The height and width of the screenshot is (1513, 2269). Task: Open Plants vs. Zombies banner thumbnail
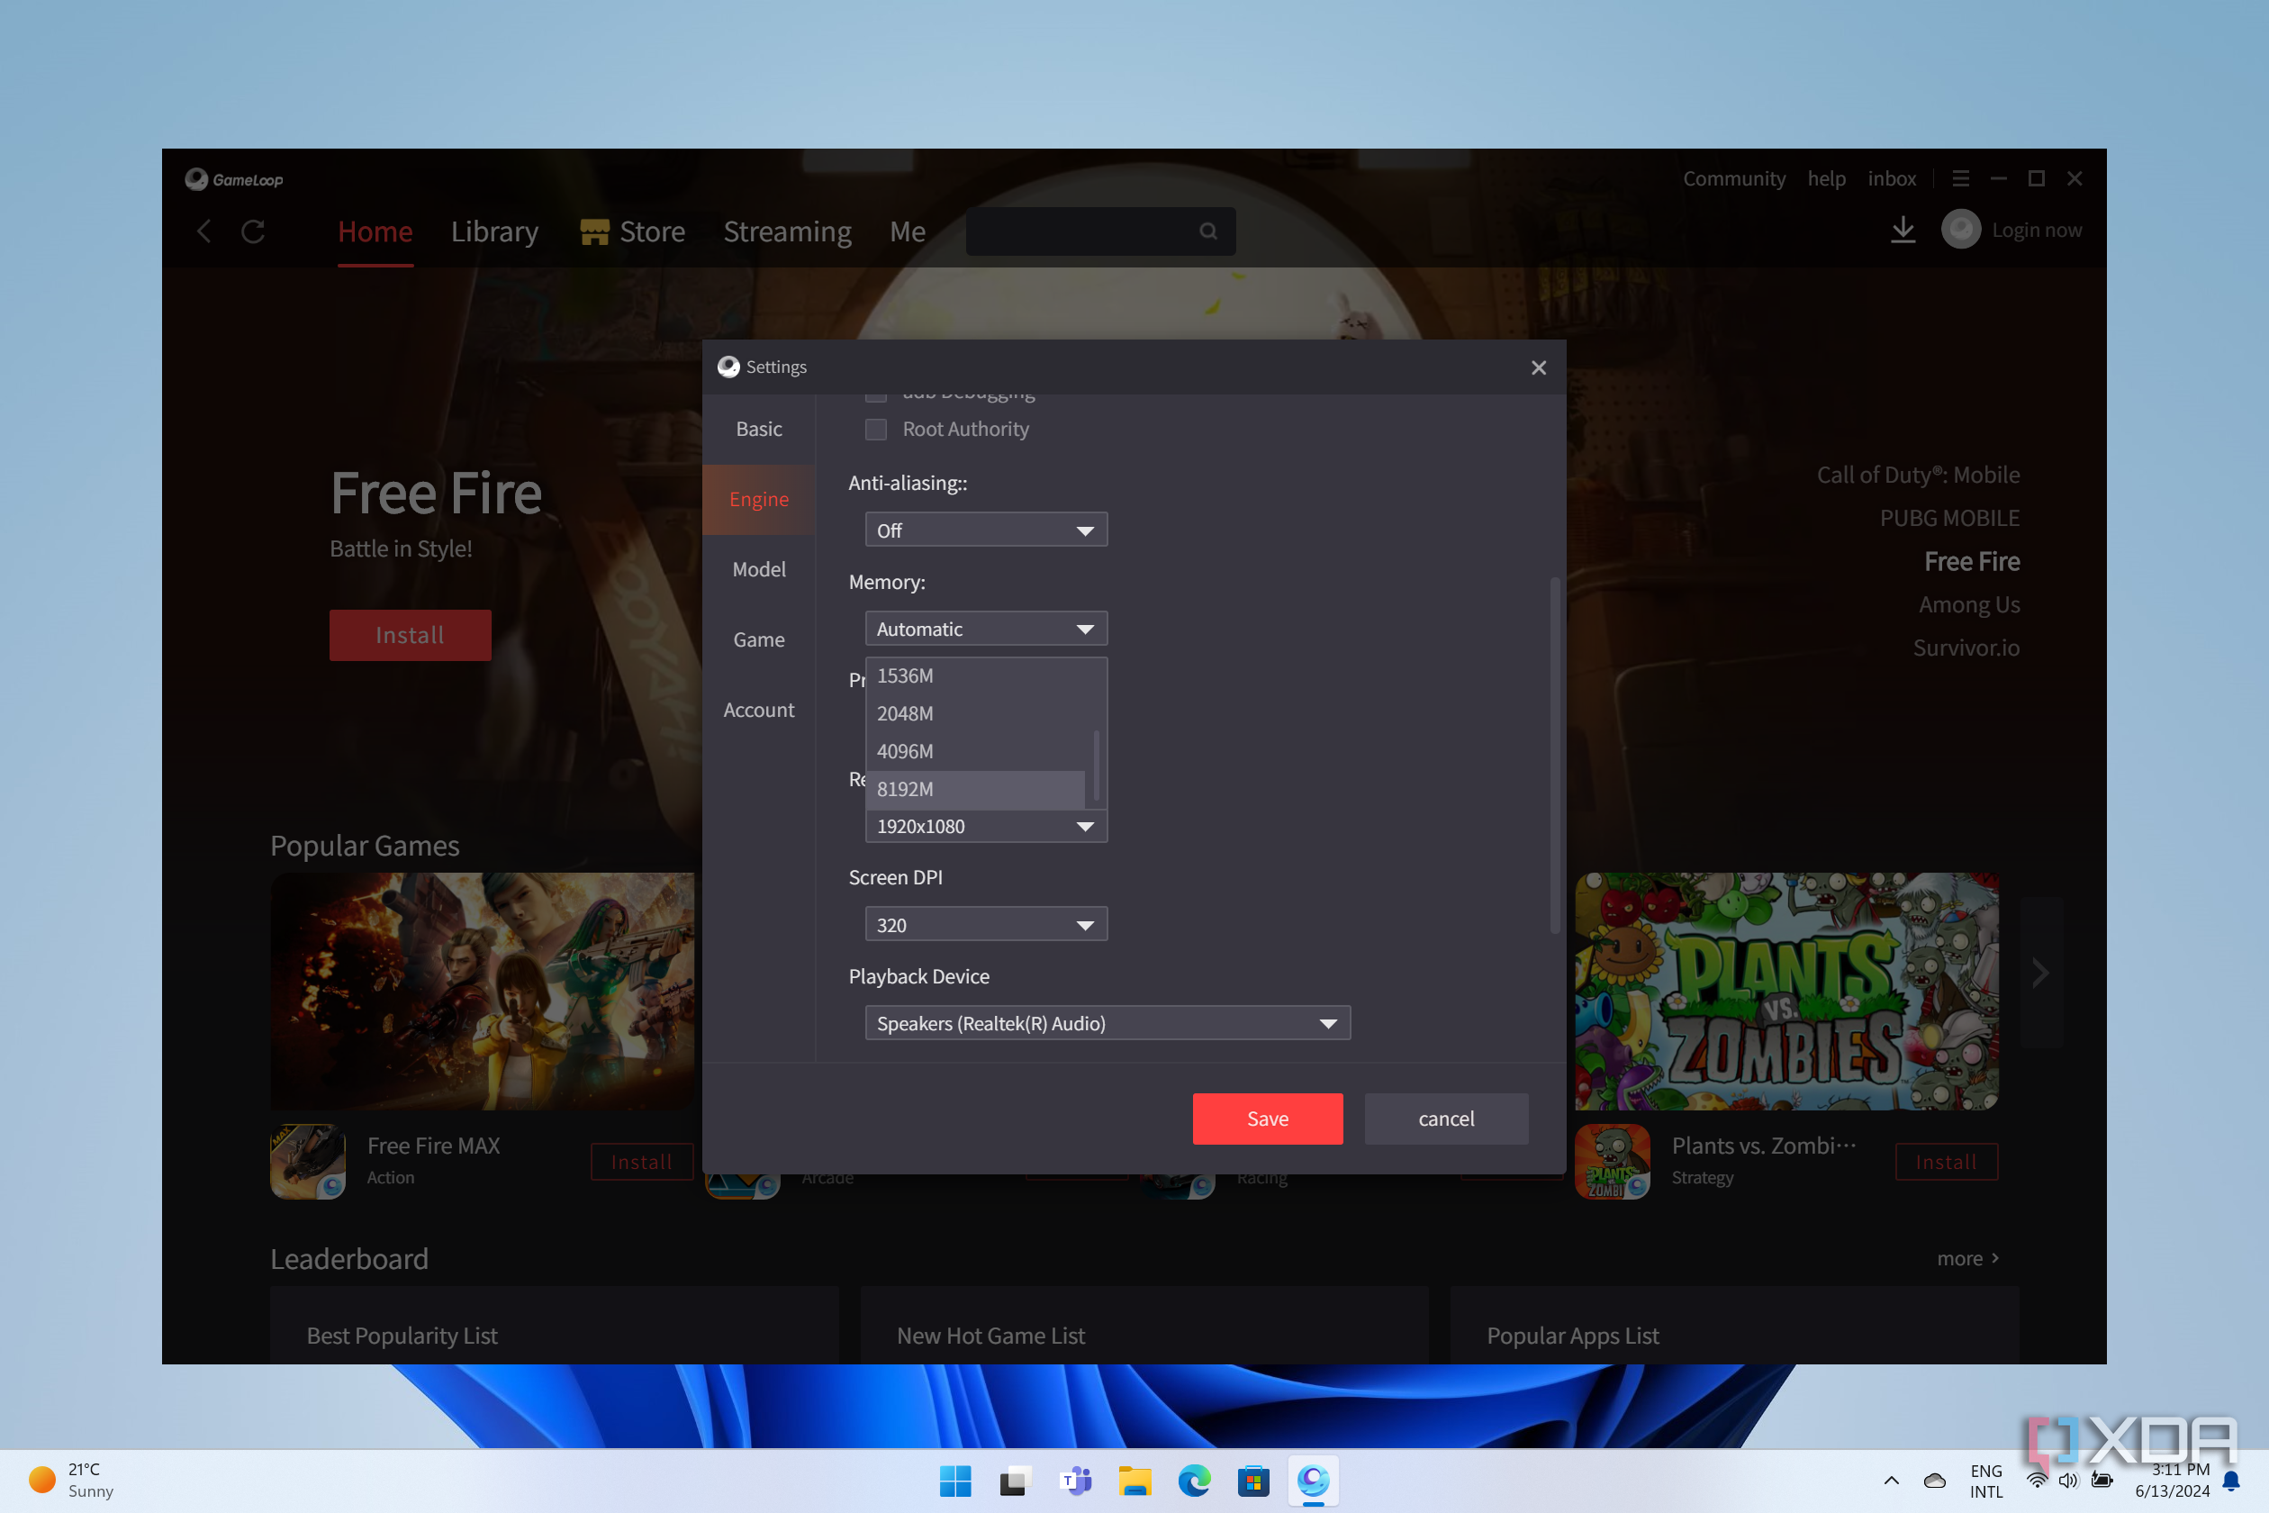pos(1786,992)
